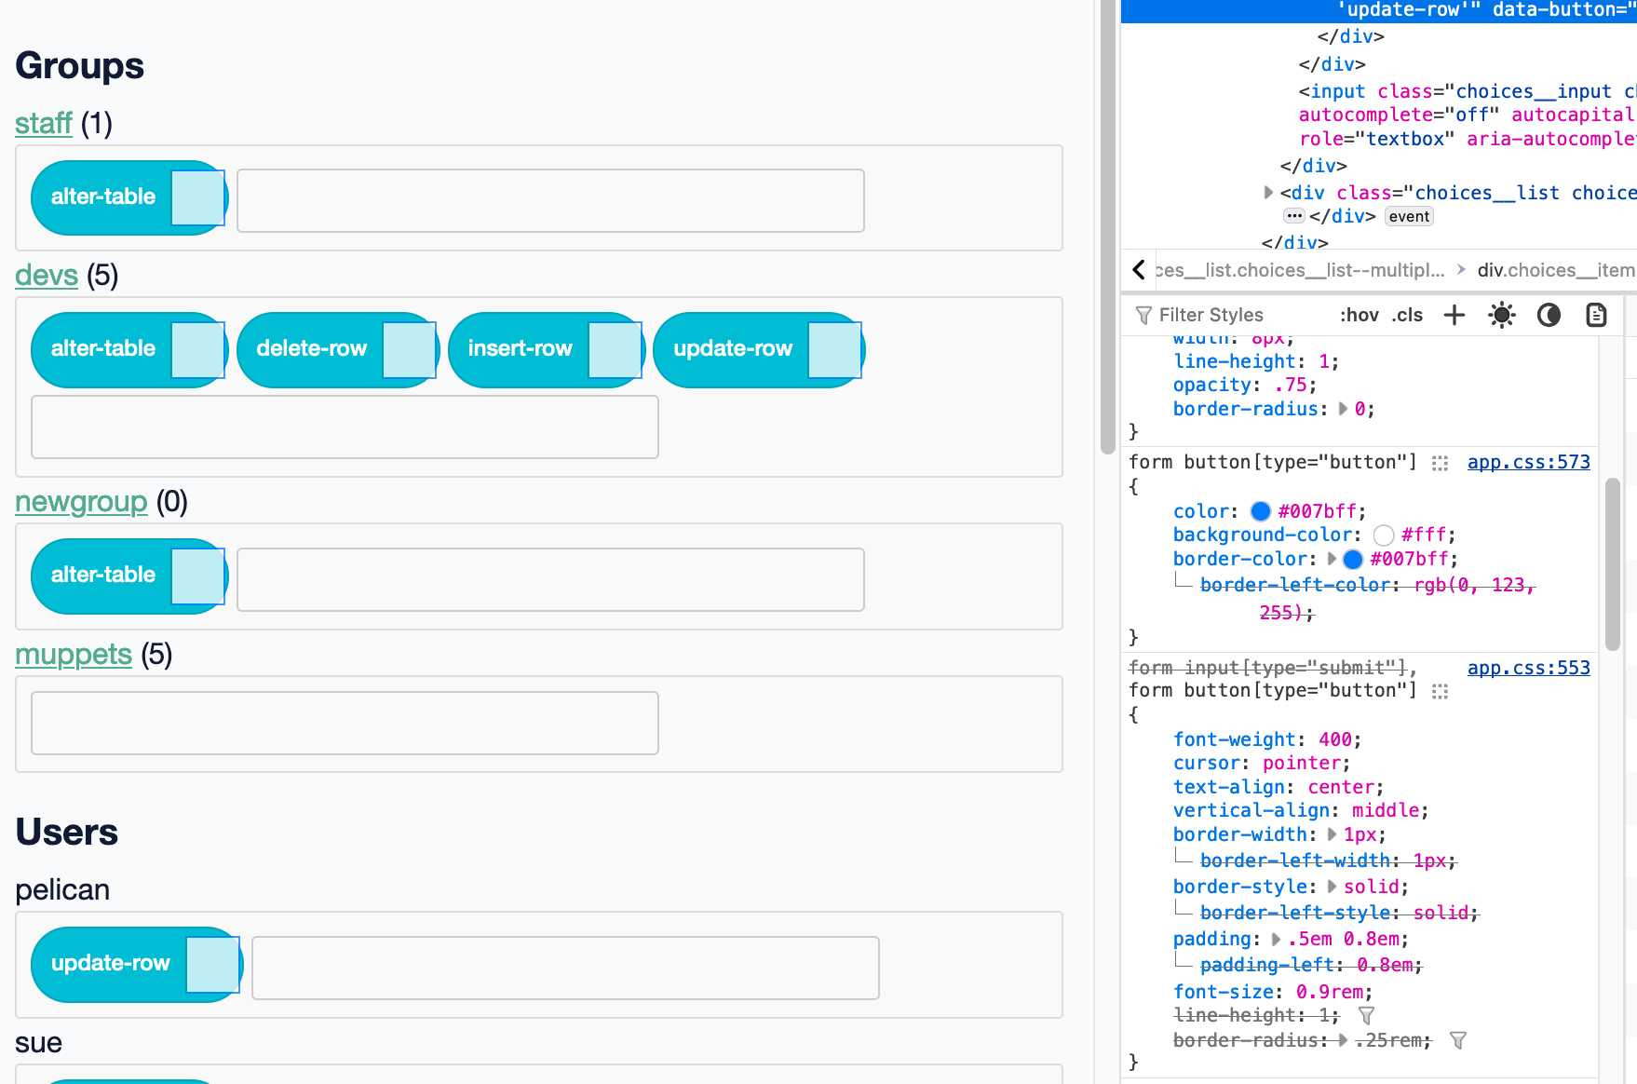Expand border-width shorthand property
Screen dimensions: 1637x1084
pos(1333,834)
